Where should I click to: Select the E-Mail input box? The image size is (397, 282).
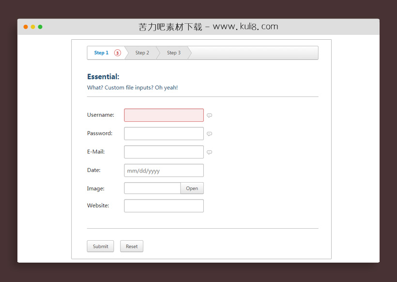pyautogui.click(x=164, y=152)
